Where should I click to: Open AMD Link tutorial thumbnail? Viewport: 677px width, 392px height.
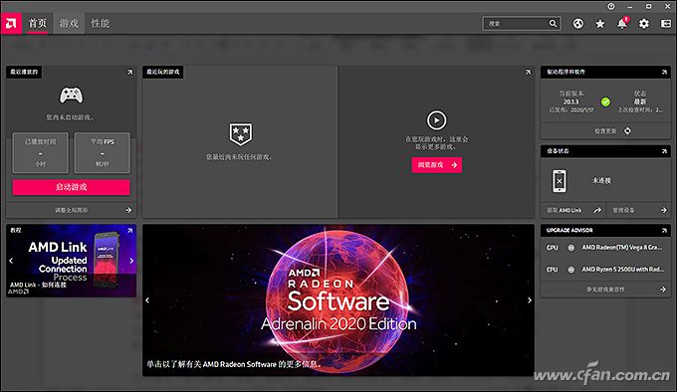pos(72,261)
